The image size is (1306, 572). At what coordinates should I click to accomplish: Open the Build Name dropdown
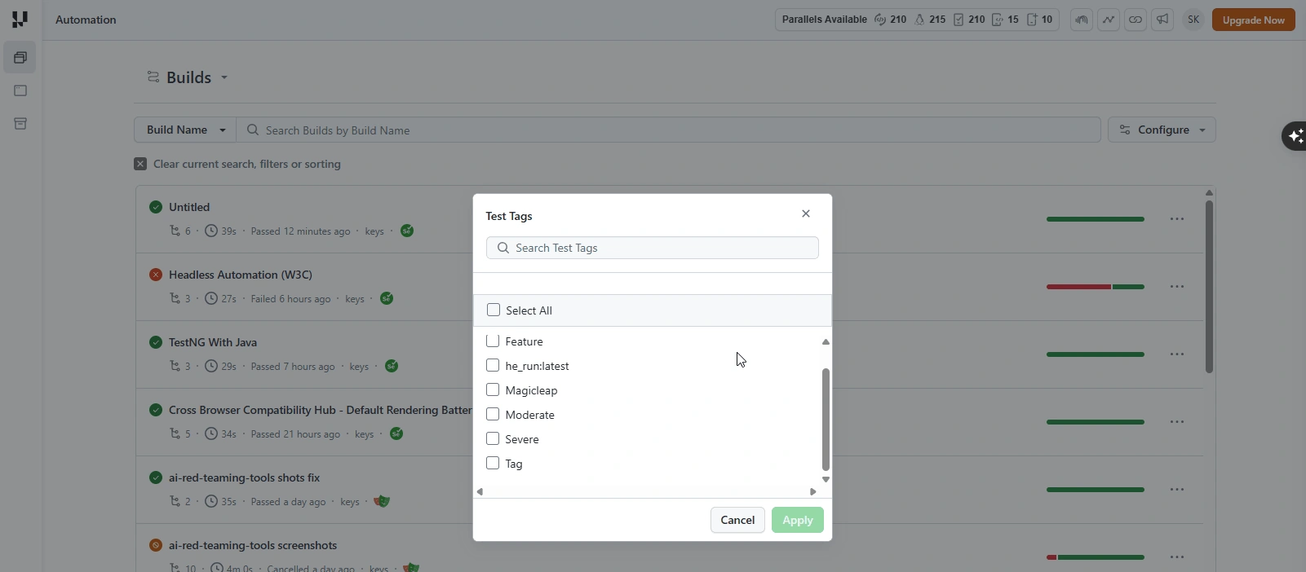click(185, 130)
